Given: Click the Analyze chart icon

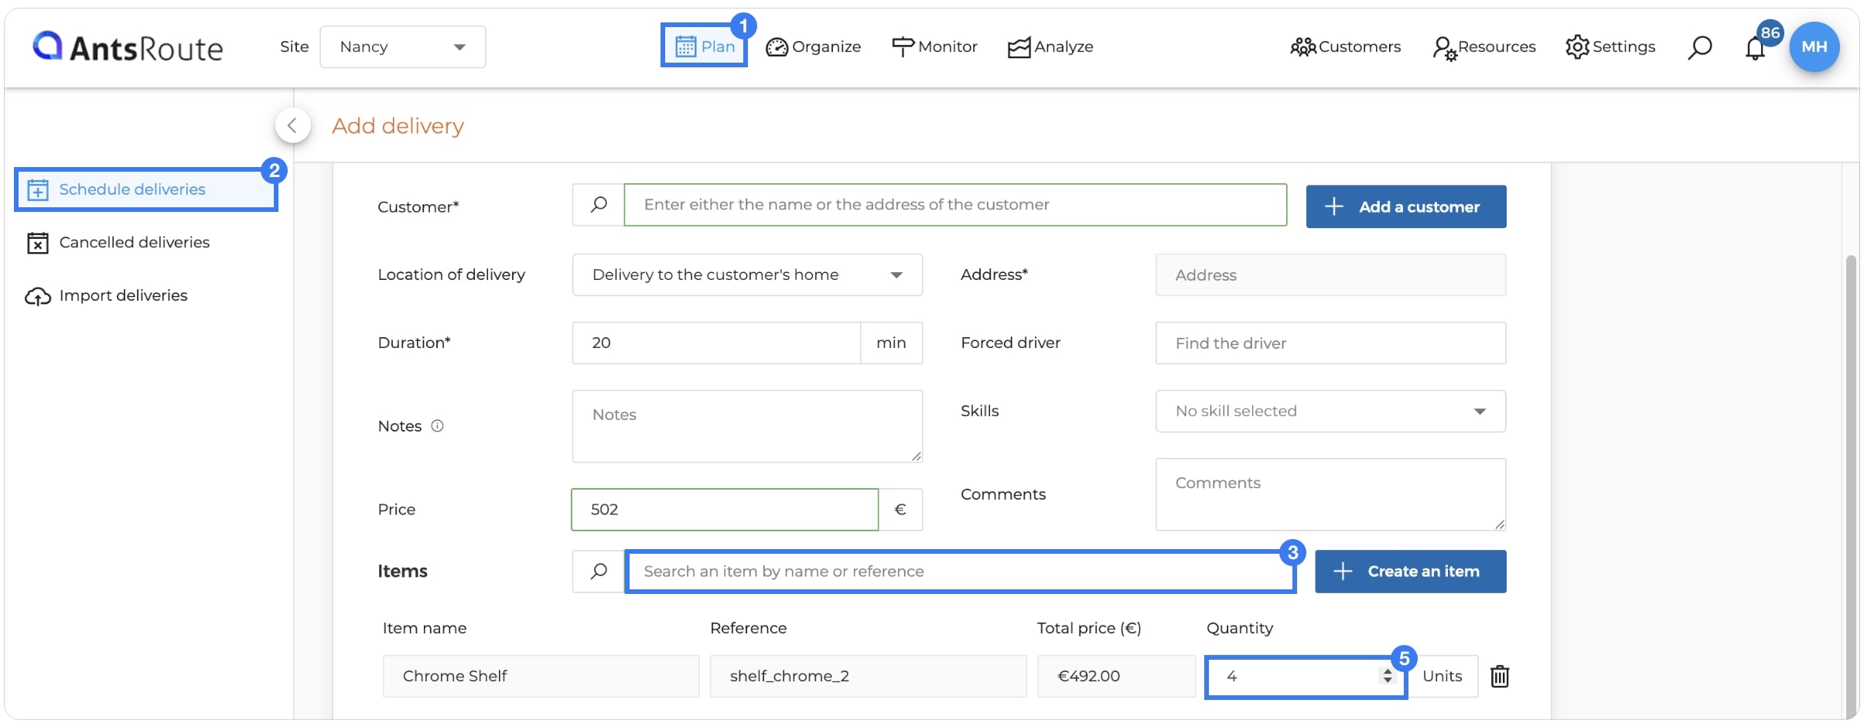Looking at the screenshot, I should click(1019, 47).
